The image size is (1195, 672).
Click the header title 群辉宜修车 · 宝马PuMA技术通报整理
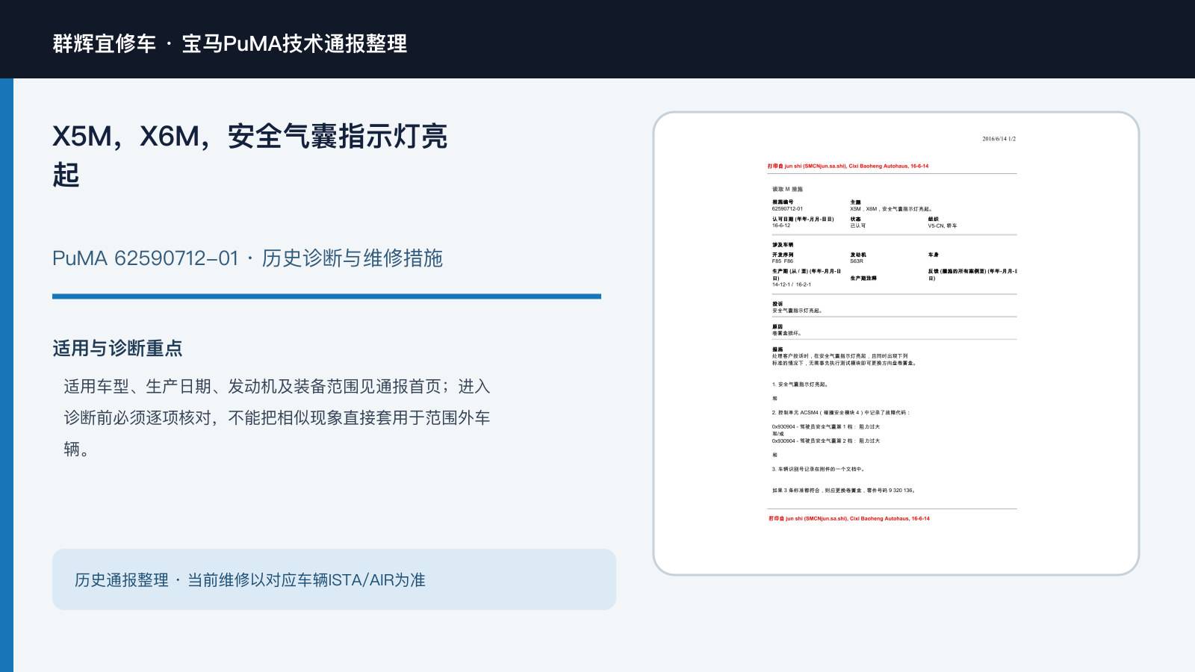pyautogui.click(x=230, y=43)
